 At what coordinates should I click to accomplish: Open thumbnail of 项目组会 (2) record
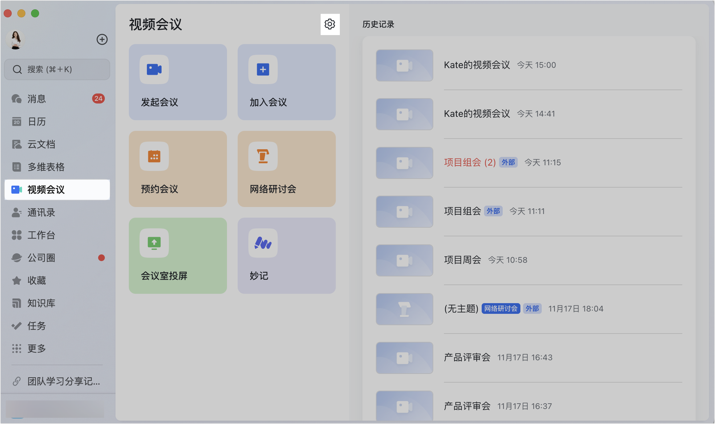point(405,163)
